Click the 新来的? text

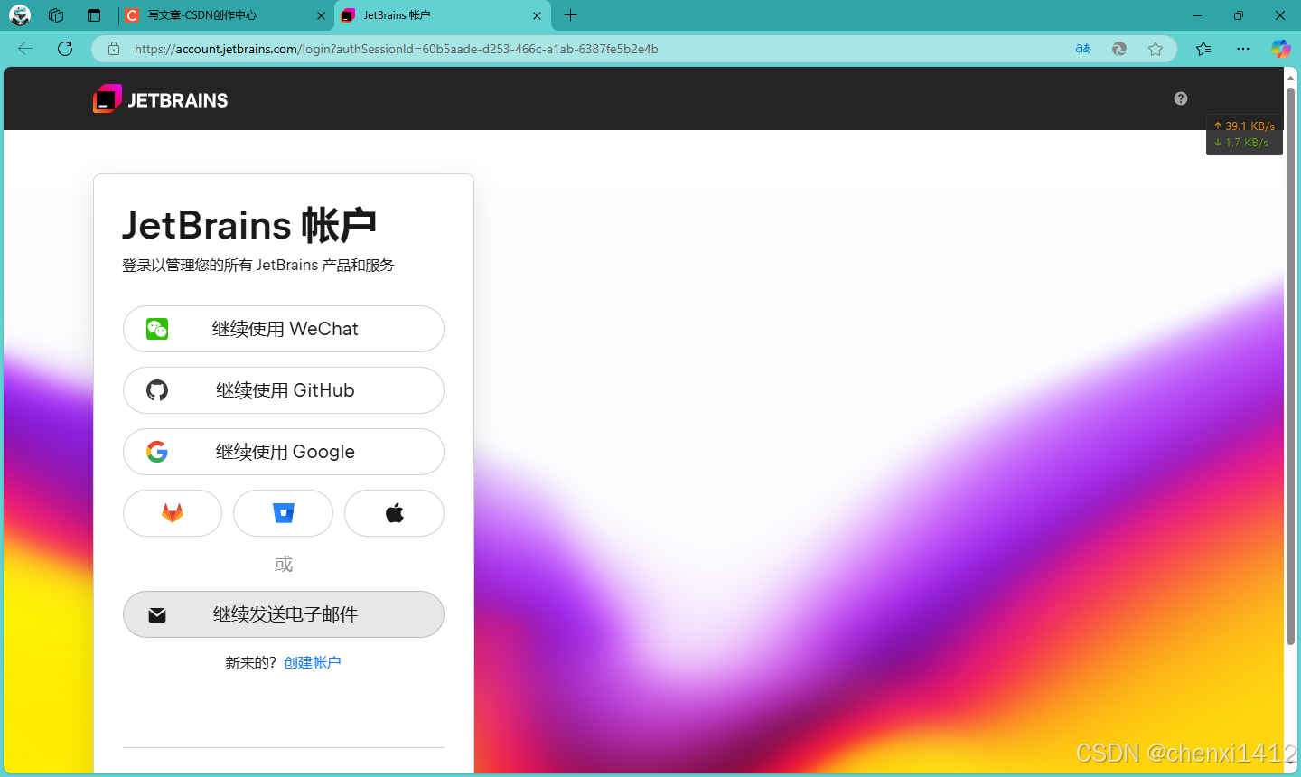(251, 662)
